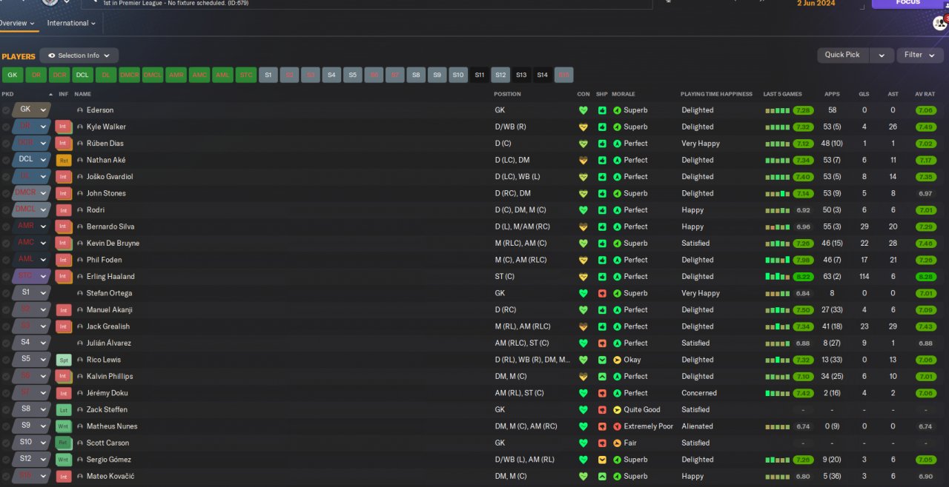Click Rico Lewis's Okay morale icon
Image resolution: width=949 pixels, height=487 pixels.
pos(617,360)
